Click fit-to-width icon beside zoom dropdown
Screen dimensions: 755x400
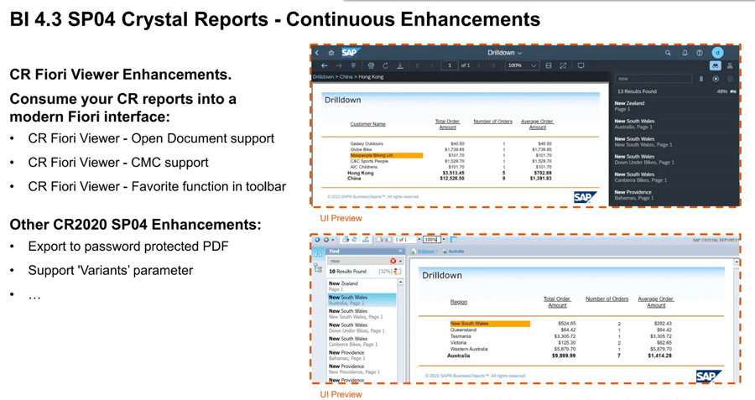click(549, 65)
